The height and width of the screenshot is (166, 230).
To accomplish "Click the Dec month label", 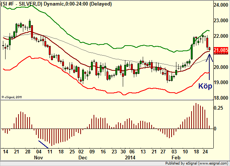I will click(83, 157).
